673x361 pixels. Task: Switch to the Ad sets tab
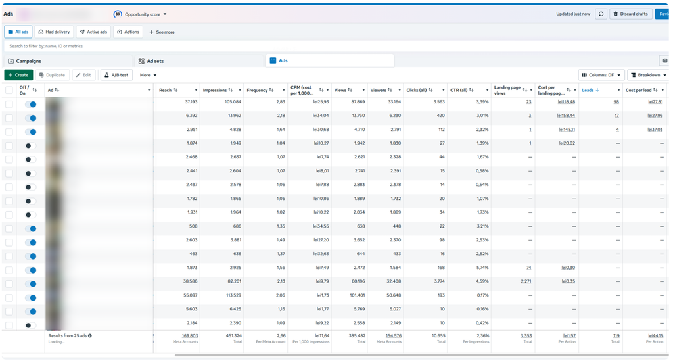tap(199, 61)
